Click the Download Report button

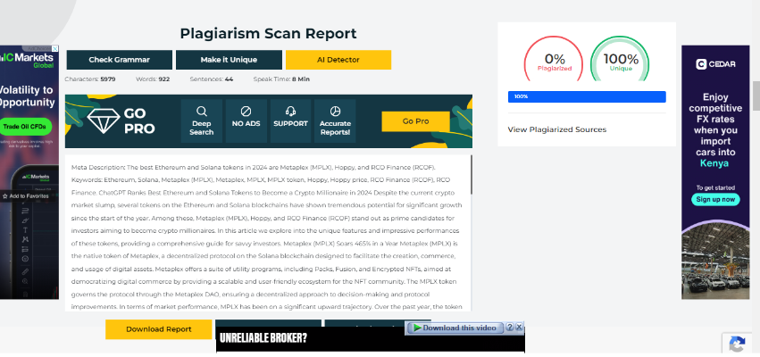[158, 329]
